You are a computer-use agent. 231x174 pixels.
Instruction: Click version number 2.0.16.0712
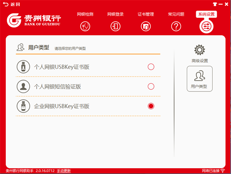coord(45,171)
